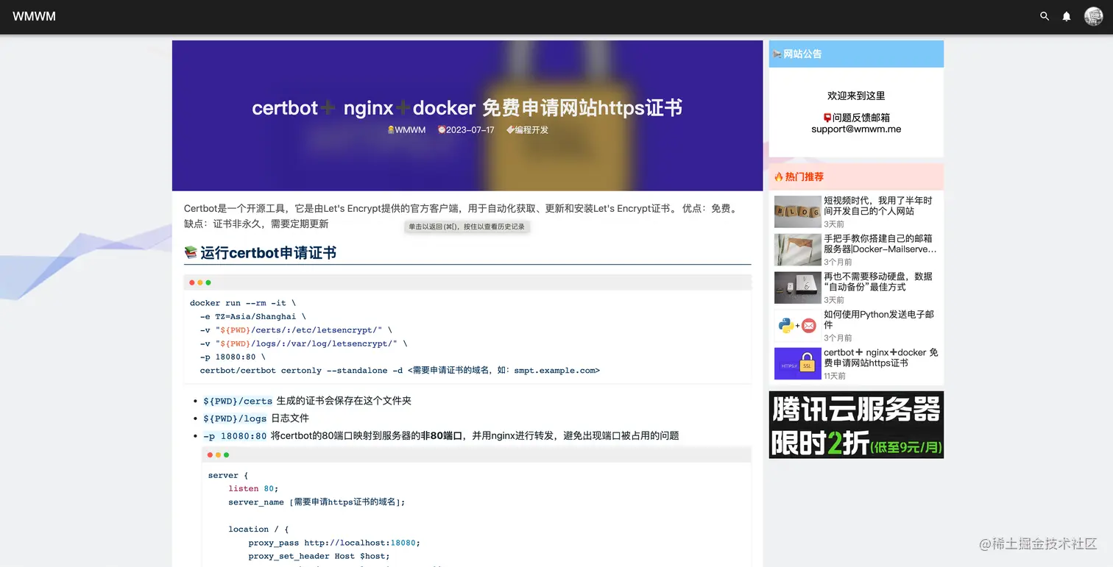Click the support@wmwm.me email address
The image size is (1113, 567).
856,129
